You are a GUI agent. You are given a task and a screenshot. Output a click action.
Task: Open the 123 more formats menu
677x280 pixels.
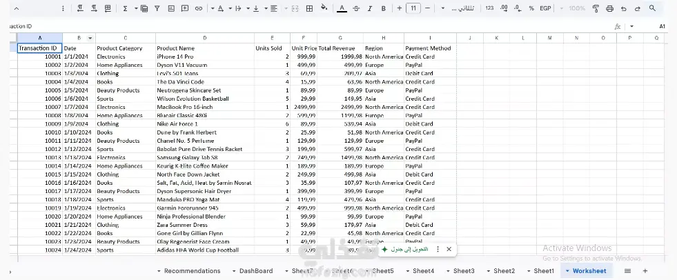pyautogui.click(x=489, y=8)
